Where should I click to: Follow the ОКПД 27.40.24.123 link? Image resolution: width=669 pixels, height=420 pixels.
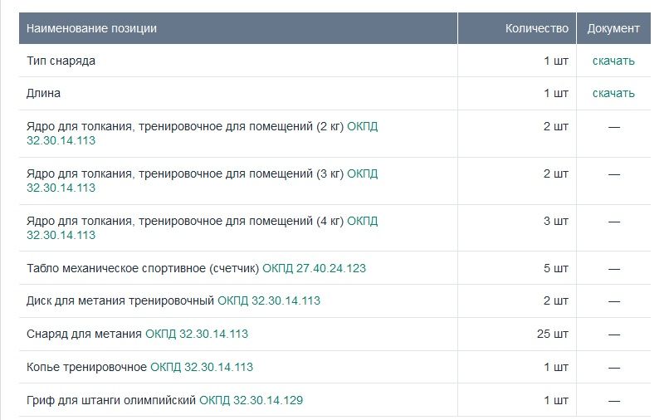(314, 269)
